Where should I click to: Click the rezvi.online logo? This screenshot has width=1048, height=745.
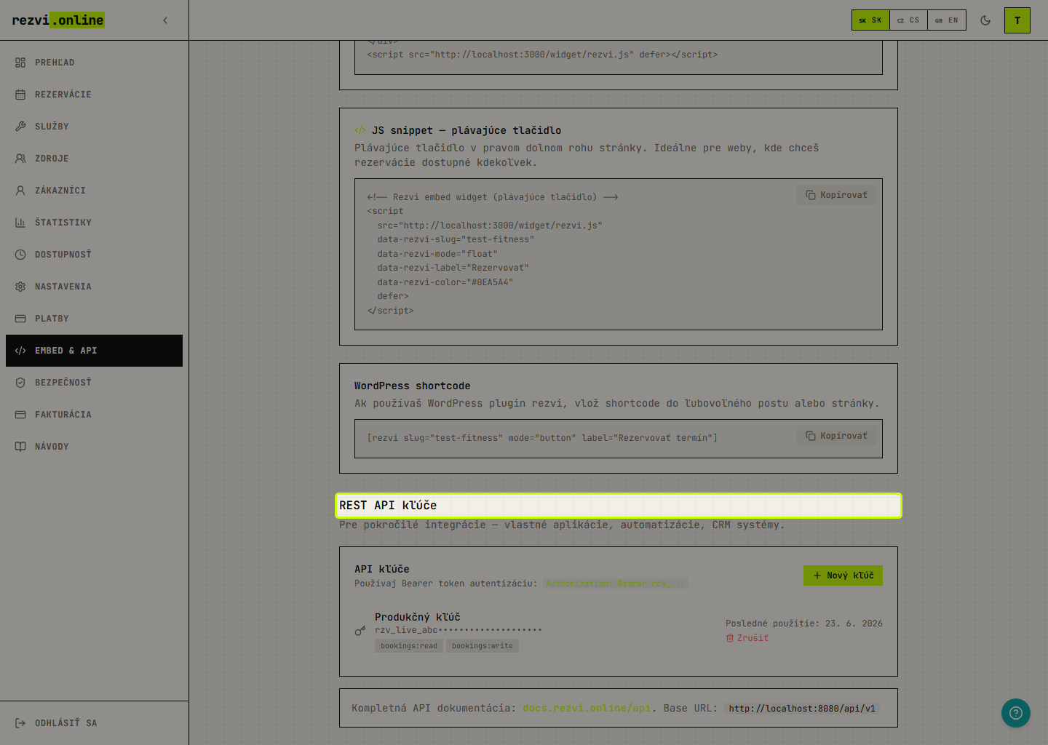point(58,20)
